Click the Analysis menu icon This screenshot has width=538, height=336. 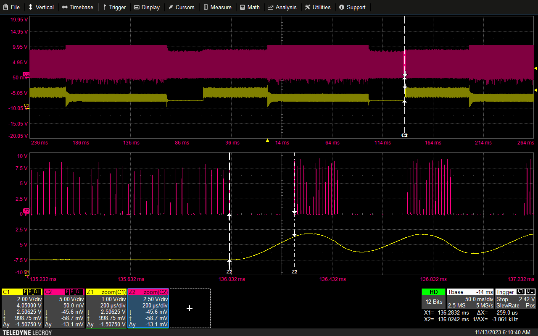coord(271,7)
